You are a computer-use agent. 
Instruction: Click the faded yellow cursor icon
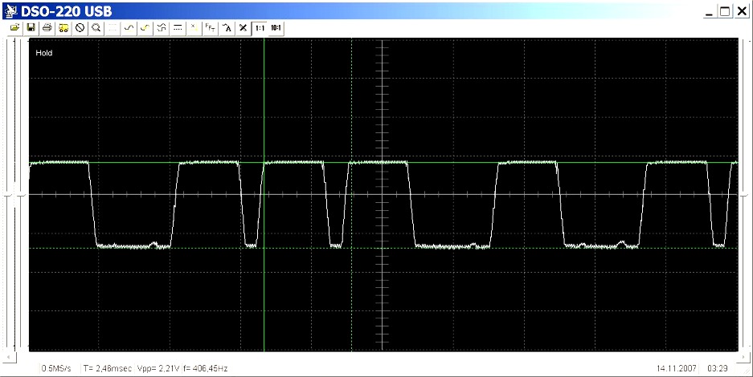coord(194,28)
